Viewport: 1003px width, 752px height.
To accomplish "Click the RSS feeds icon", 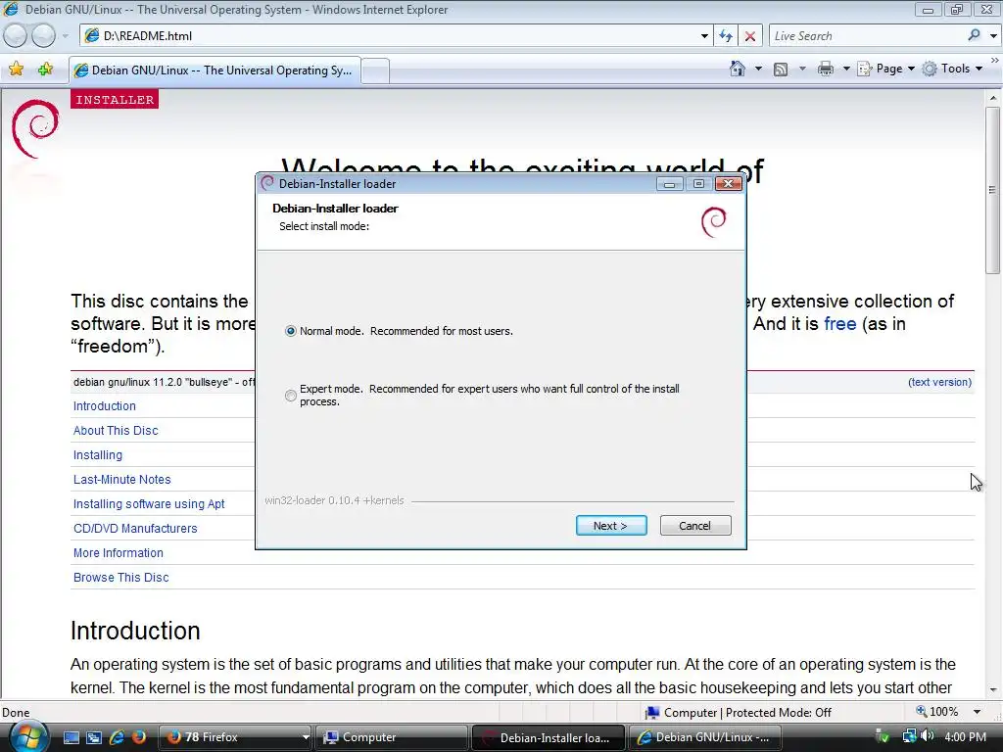I will click(781, 70).
